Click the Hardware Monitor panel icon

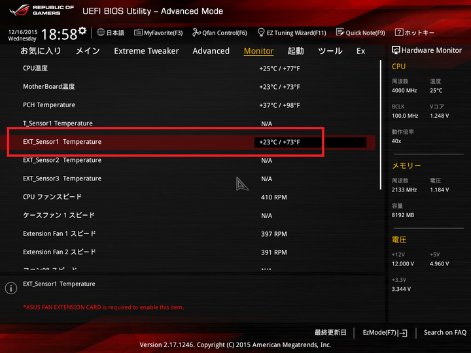[x=396, y=50]
